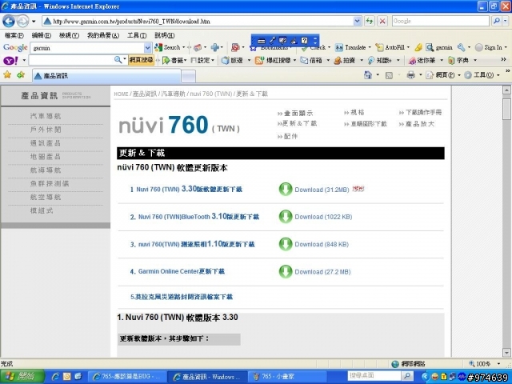This screenshot has width=512, height=384.
Task: Click link Download (1022 KB)
Action: 323,217
